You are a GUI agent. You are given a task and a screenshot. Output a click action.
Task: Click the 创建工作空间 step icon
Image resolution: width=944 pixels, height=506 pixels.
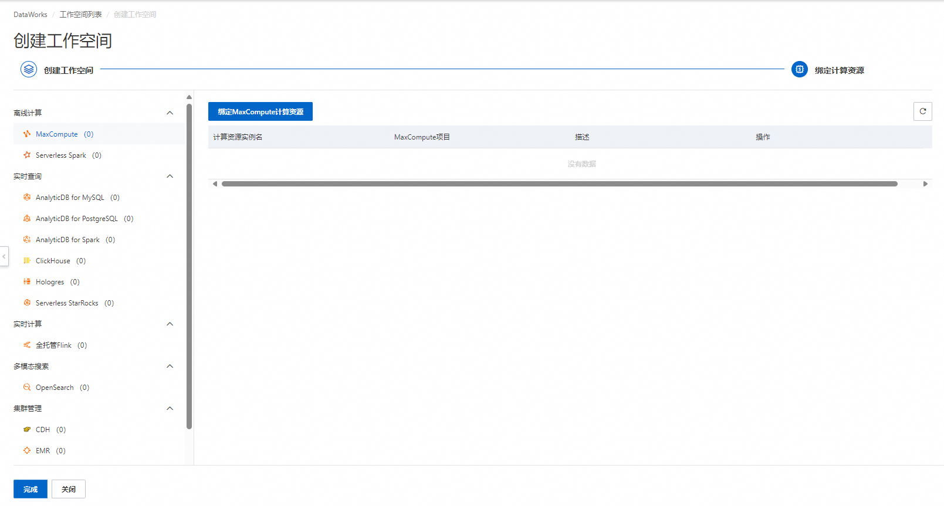[x=29, y=69]
